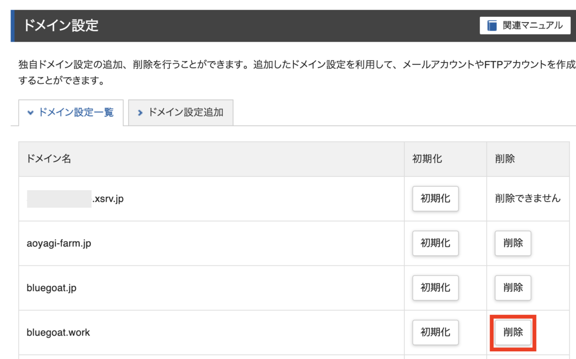Click the down chevron on ドメイン設定一覧 tab
Screen dimensions: 576x359
(x=31, y=113)
